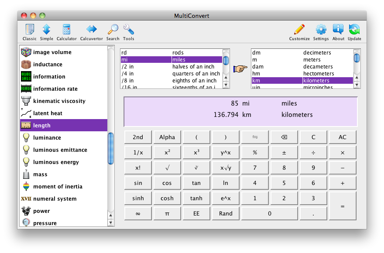Click the source units list scrollbar thumb
The width and height of the screenshot is (384, 253).
pos(226,60)
